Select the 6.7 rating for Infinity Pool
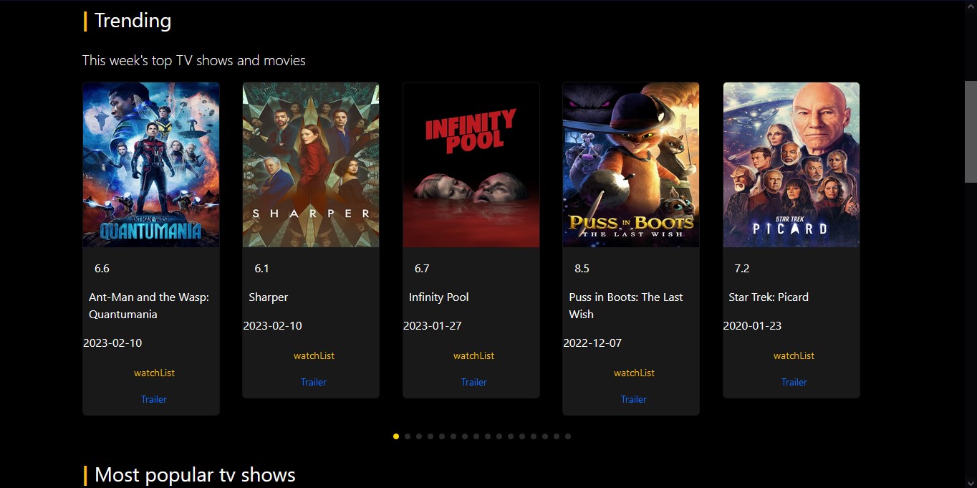 coord(422,269)
